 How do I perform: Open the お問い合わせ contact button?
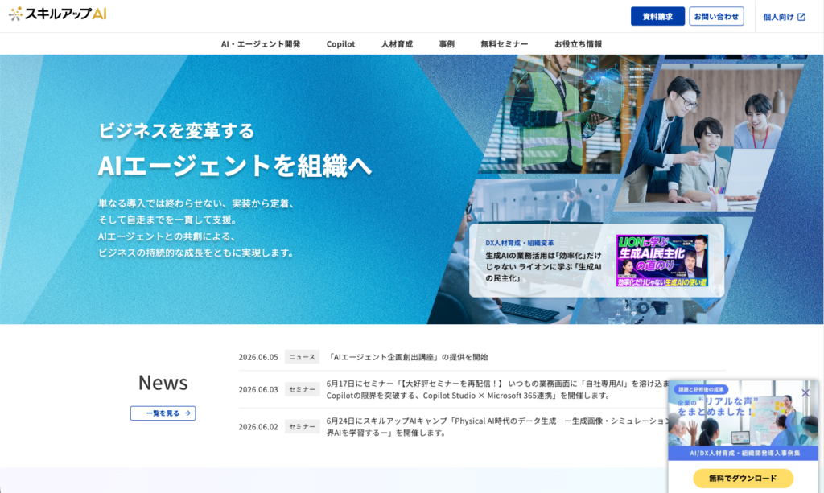point(716,16)
